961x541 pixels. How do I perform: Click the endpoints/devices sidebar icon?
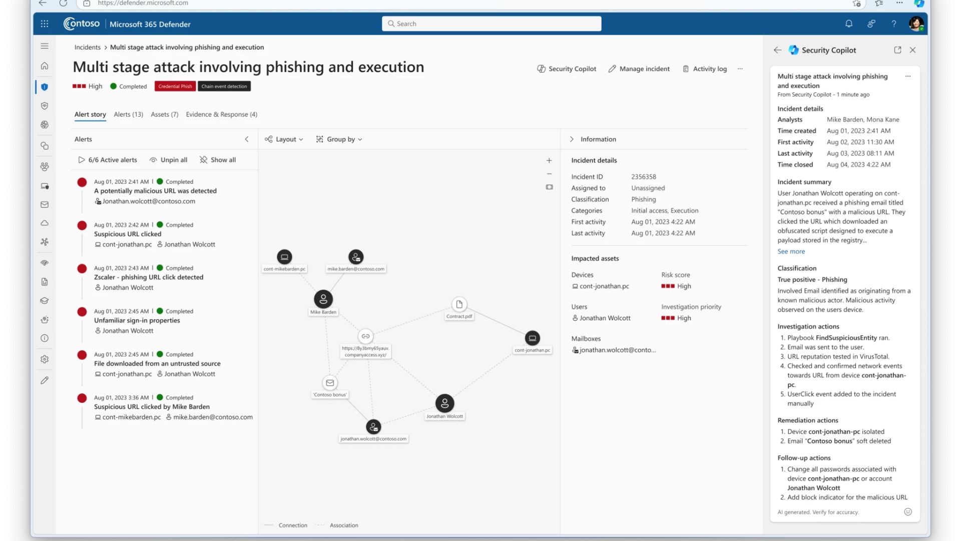pyautogui.click(x=44, y=185)
